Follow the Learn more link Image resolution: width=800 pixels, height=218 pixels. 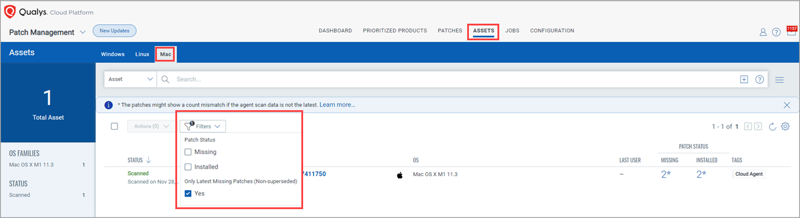tap(337, 105)
